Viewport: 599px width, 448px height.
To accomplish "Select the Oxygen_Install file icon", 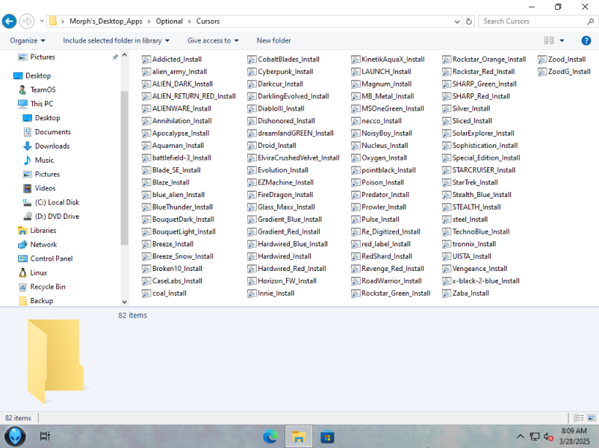I will [356, 158].
